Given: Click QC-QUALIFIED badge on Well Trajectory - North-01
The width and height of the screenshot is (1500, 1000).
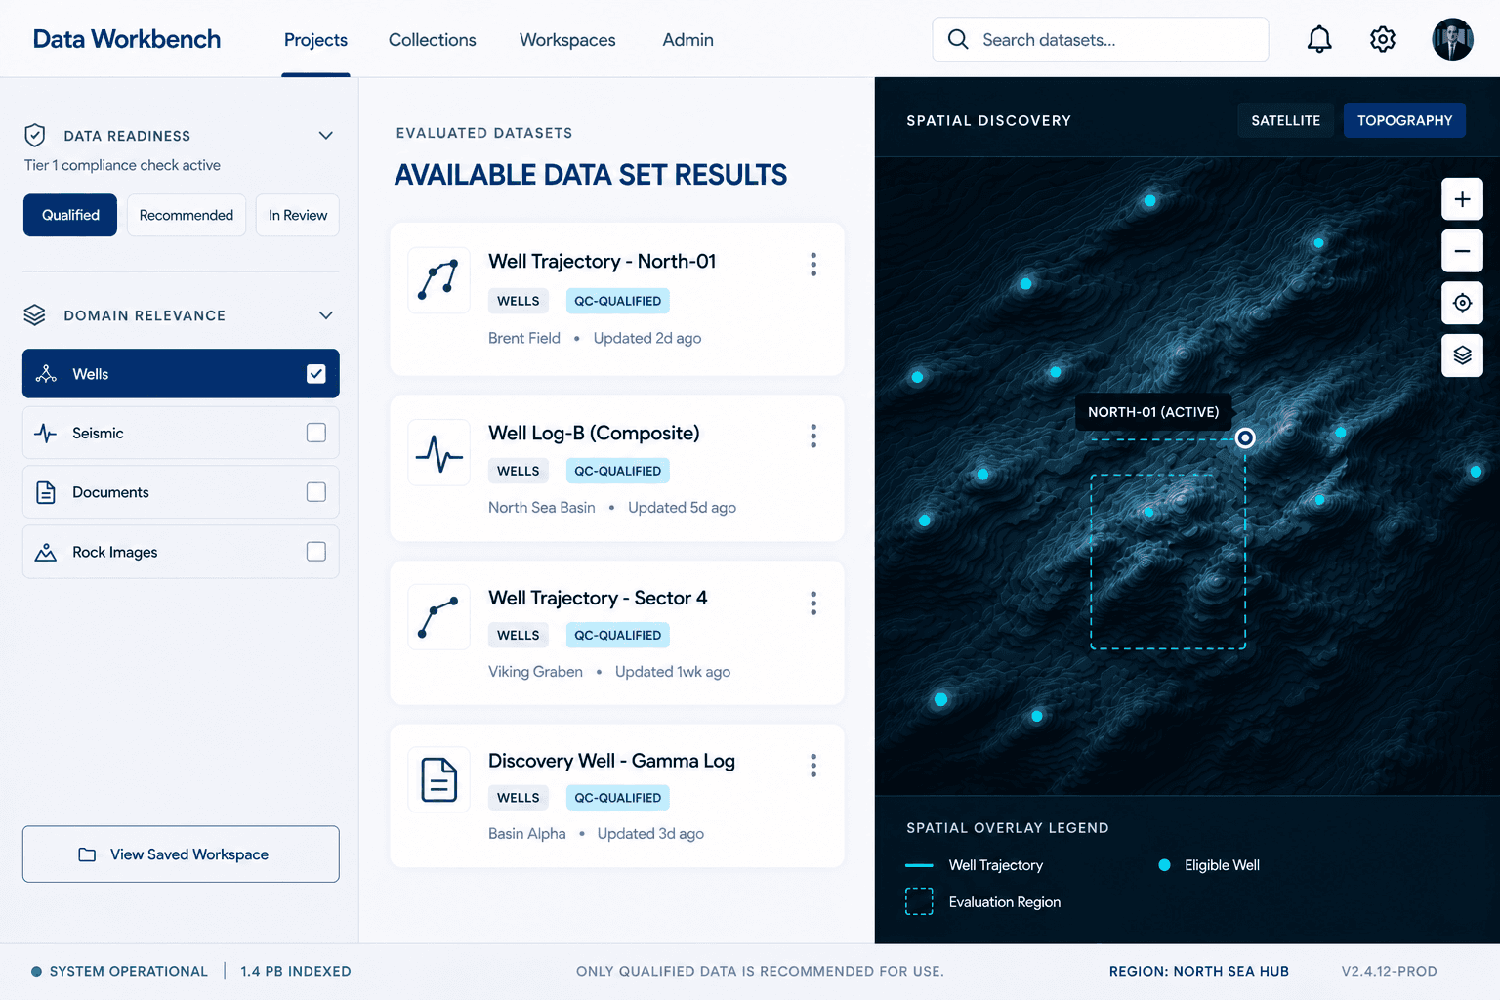Looking at the screenshot, I should coord(617,301).
